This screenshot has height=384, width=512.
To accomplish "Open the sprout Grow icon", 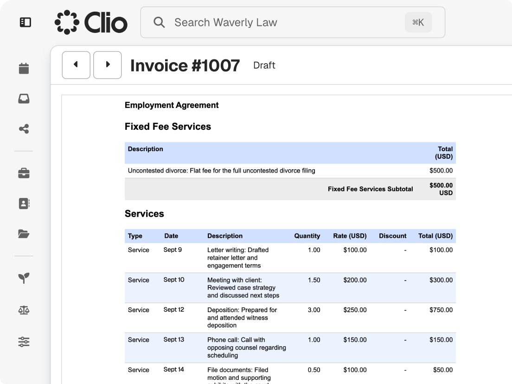I will coord(24,278).
